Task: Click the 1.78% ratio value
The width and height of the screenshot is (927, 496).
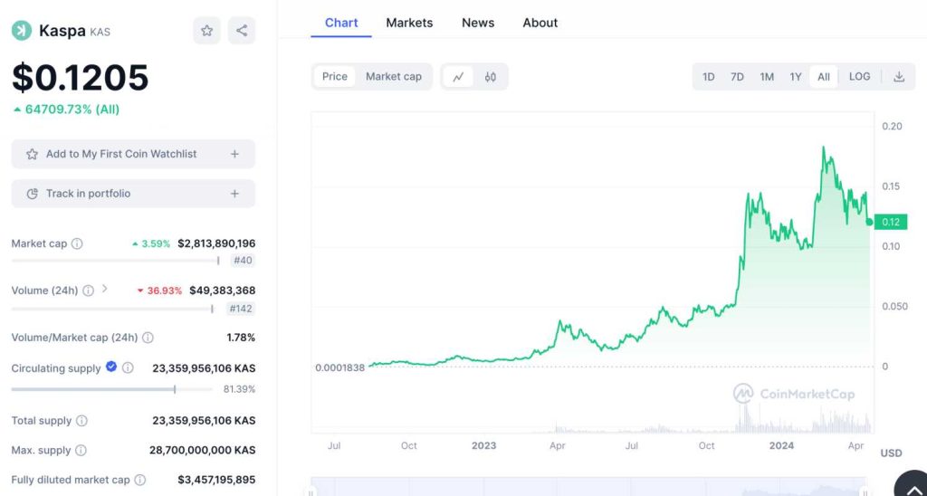Action: point(241,338)
